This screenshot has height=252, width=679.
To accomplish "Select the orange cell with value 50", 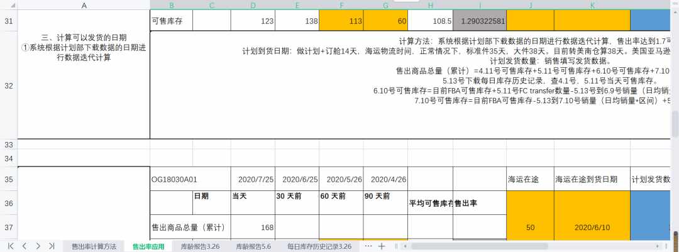I will pos(530,215).
